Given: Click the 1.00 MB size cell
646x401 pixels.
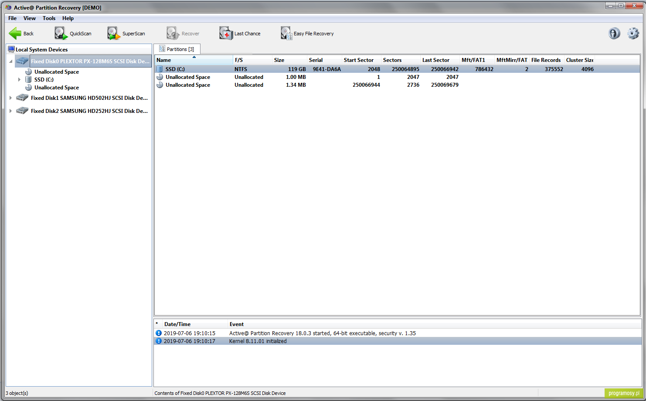Looking at the screenshot, I should click(296, 77).
